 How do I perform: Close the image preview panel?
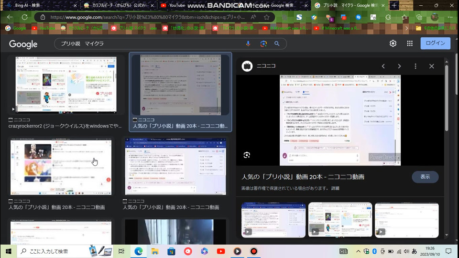coord(431,66)
